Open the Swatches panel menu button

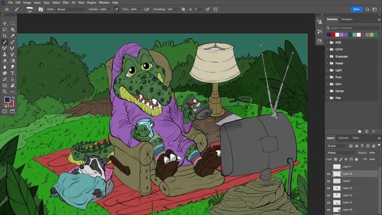point(379,19)
